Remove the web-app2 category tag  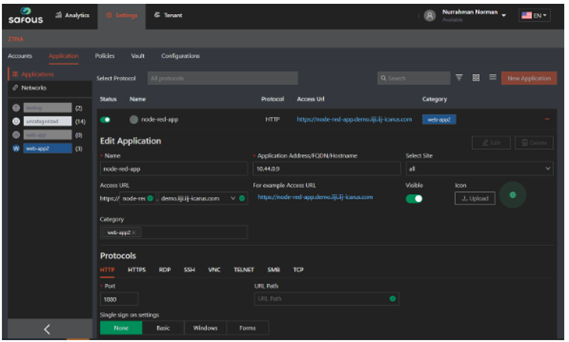[x=134, y=232]
